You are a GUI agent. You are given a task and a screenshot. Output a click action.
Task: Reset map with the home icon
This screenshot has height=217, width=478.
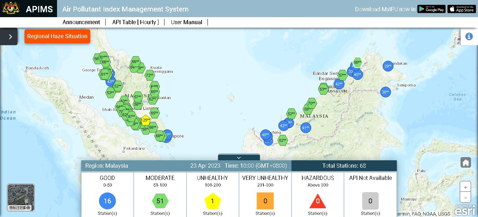[465, 163]
